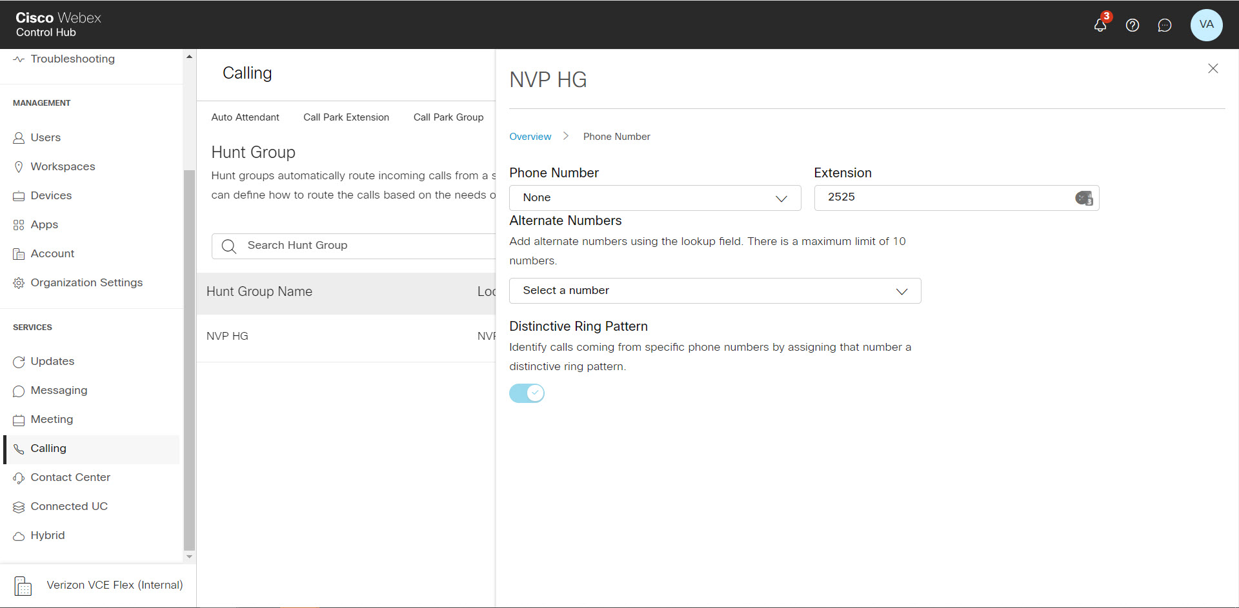Switch to the Auto Attendant tab
Screen dimensions: 1239x608
coord(245,117)
